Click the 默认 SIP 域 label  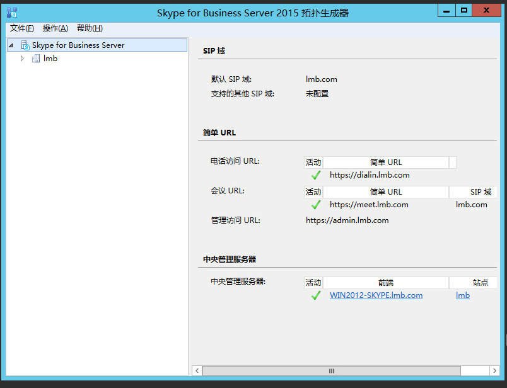tap(231, 79)
